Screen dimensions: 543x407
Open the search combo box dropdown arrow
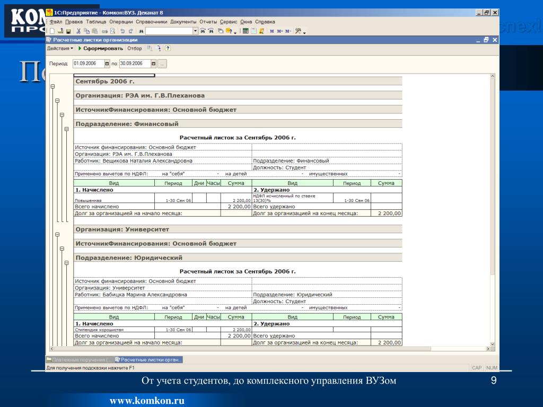(x=195, y=31)
